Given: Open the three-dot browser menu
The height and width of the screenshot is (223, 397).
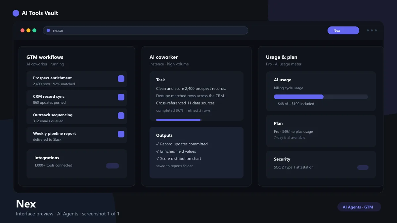Looking at the screenshot, I should pos(372,30).
